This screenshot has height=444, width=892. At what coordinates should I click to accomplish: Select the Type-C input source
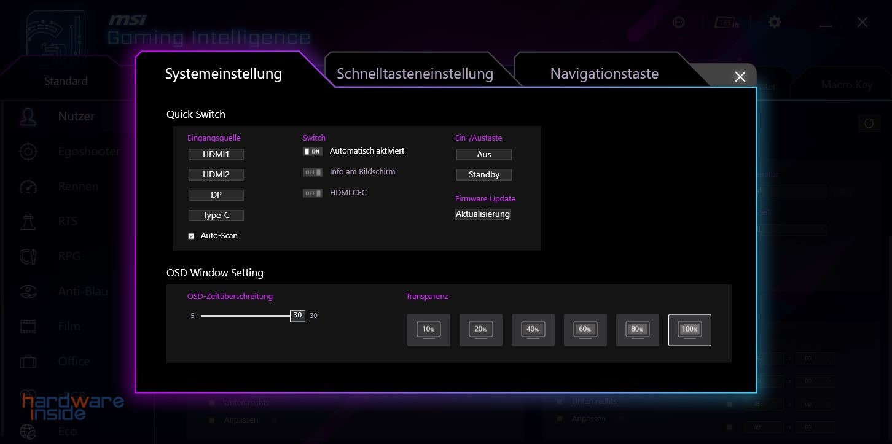(216, 216)
